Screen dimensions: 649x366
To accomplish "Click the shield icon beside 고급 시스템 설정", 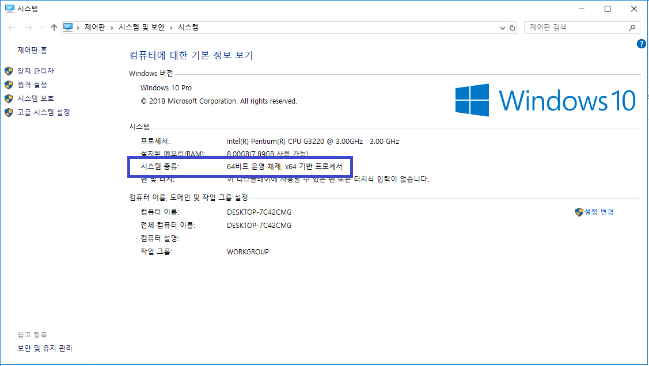I will coord(9,112).
